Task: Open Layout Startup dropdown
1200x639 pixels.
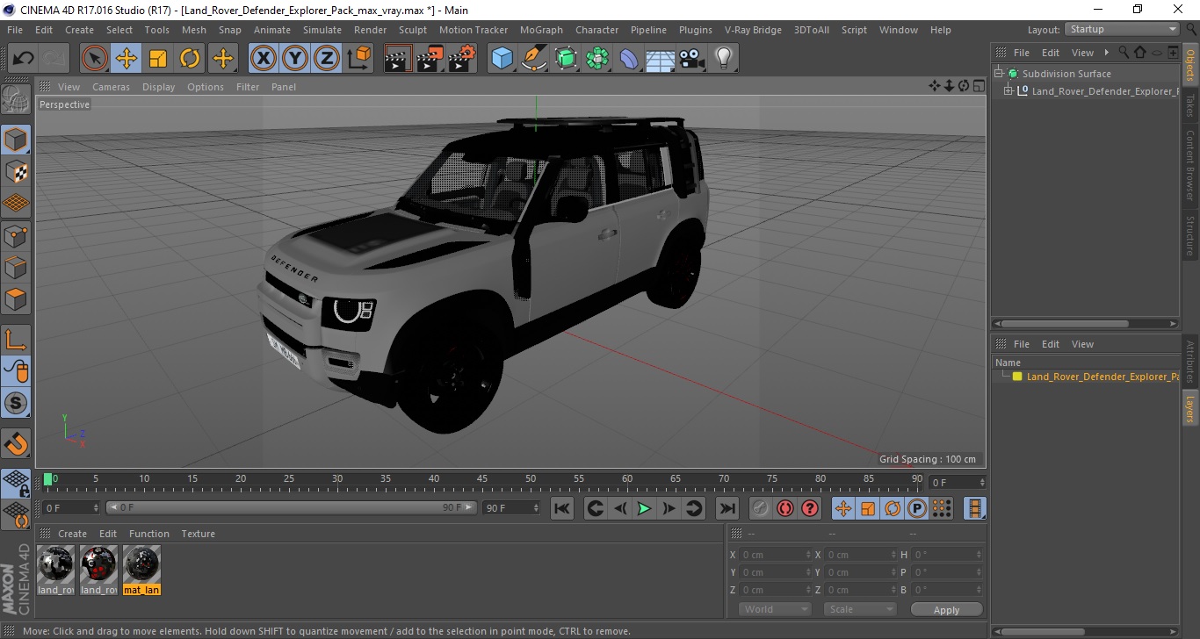Action: pyautogui.click(x=1123, y=30)
